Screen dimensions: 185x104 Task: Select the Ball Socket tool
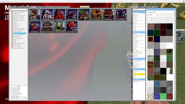[x=139, y=16]
